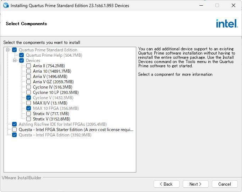Viewport: 242px width, 192px height.
Task: Click the Intel logo
Action: click(x=227, y=23)
